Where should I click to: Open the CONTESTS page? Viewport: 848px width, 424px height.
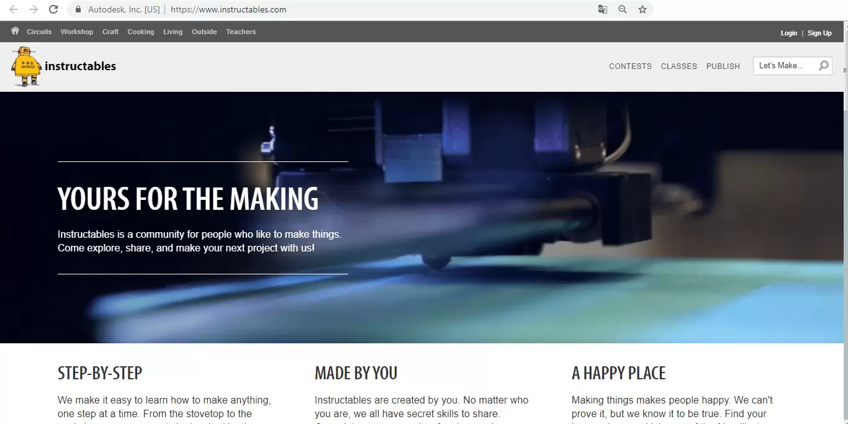[630, 66]
